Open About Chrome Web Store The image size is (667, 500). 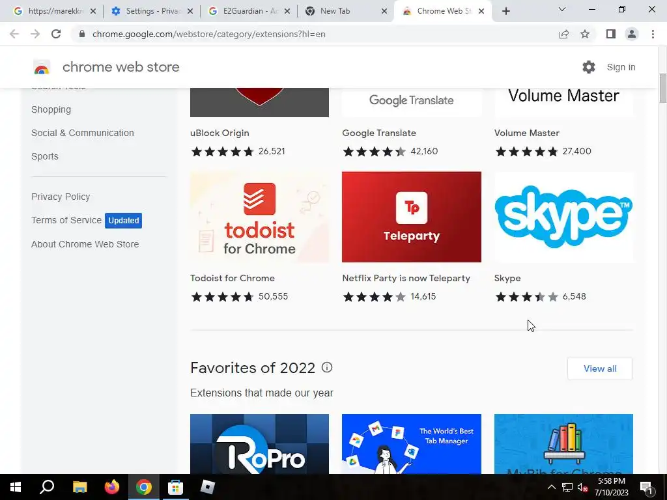(x=85, y=245)
